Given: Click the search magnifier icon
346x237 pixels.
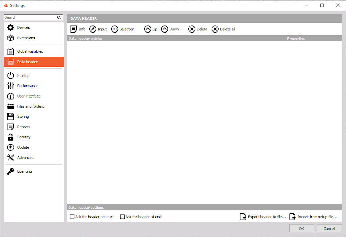Looking at the screenshot, I should pyautogui.click(x=59, y=17).
